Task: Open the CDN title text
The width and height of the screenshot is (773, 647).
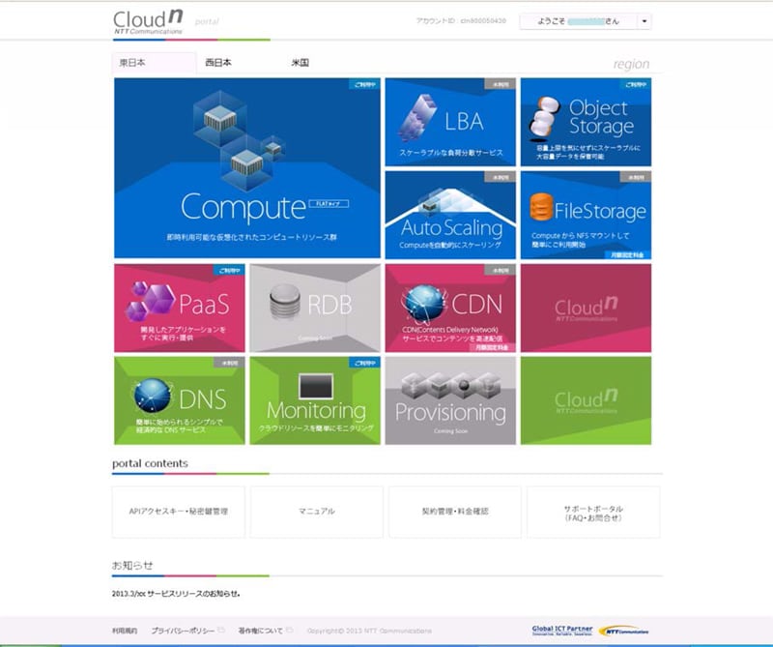Action: pyautogui.click(x=477, y=304)
